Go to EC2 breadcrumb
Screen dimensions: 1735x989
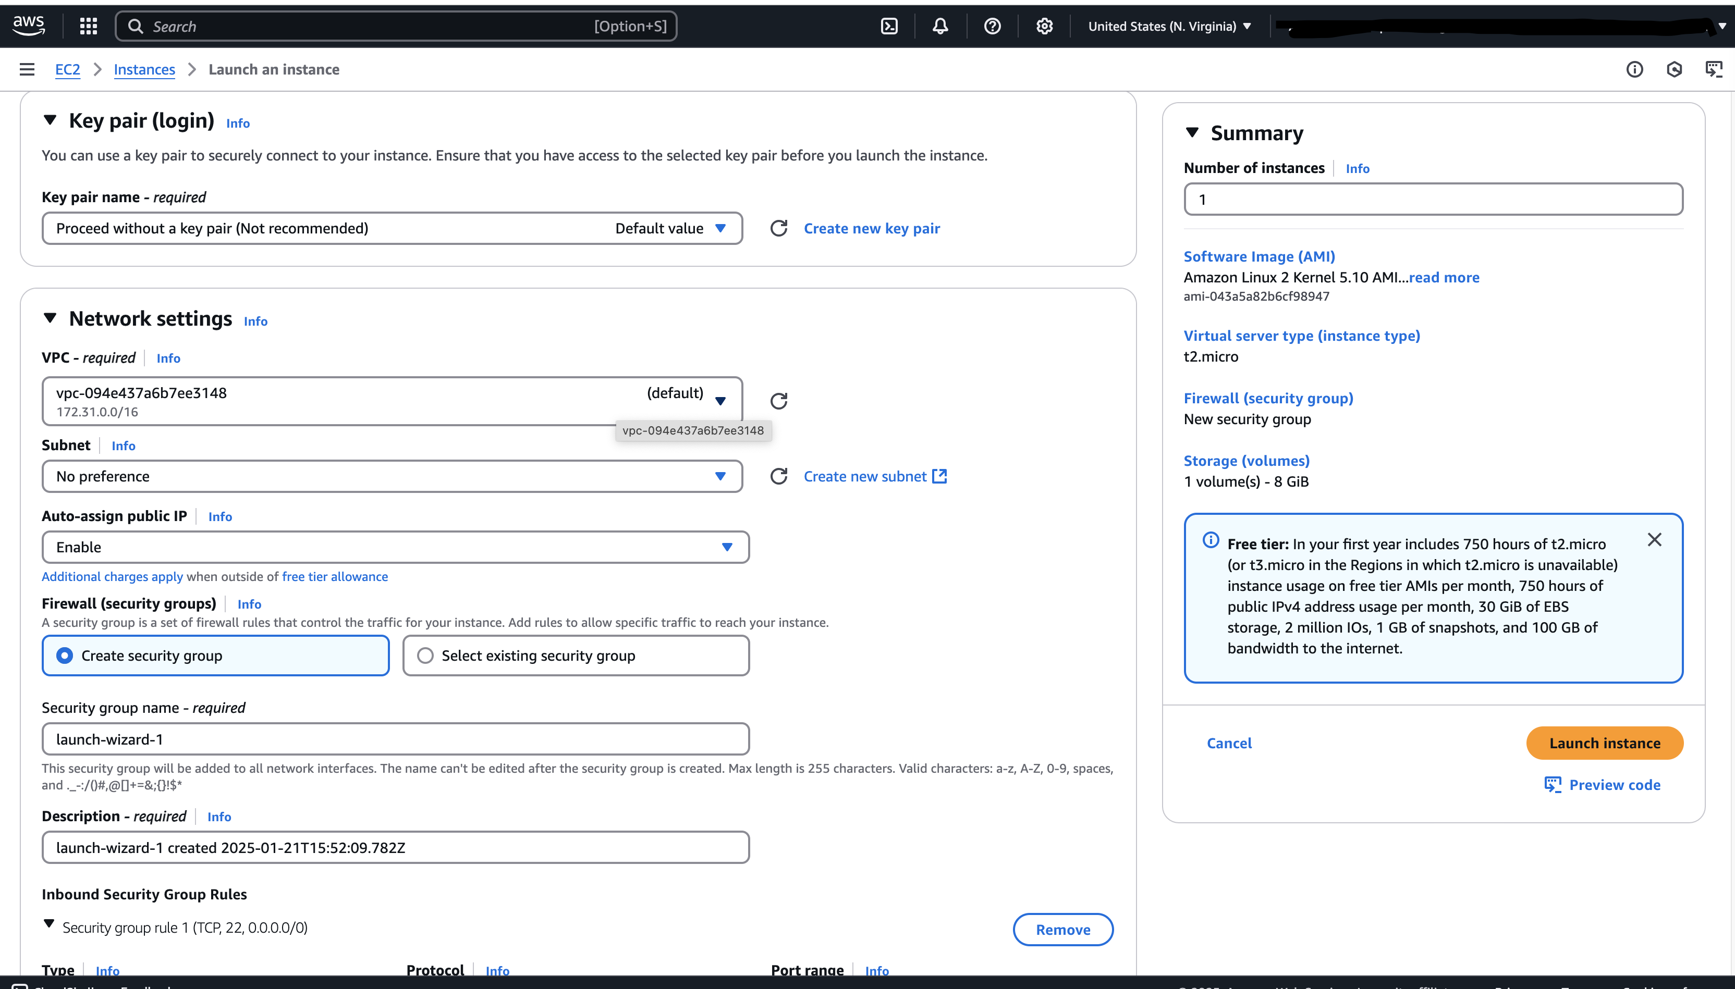pos(67,69)
